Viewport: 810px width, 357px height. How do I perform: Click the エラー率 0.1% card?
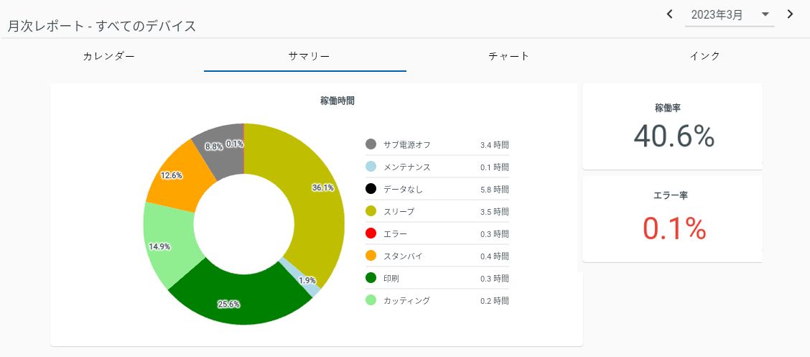click(x=673, y=218)
